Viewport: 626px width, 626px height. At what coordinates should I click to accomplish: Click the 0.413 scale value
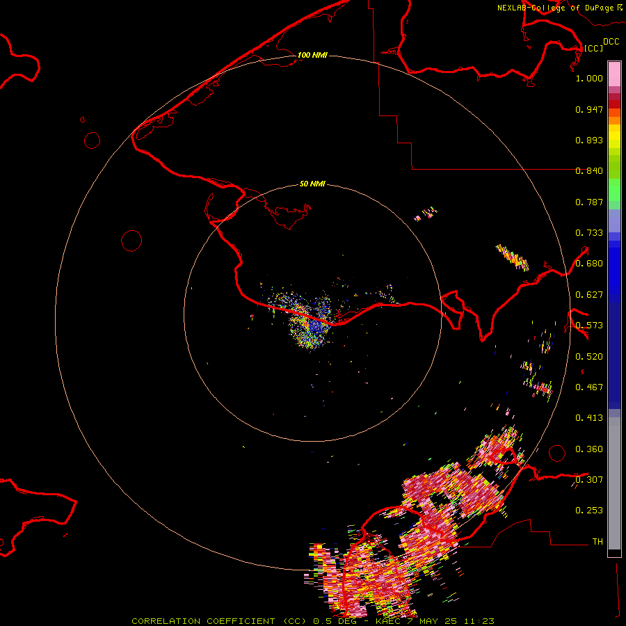point(589,418)
